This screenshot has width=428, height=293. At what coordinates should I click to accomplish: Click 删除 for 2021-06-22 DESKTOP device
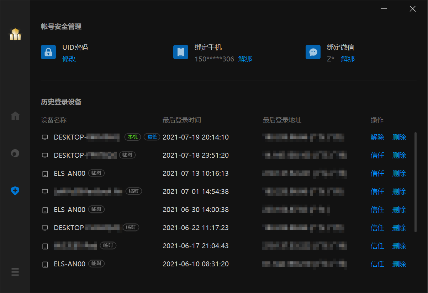point(399,228)
